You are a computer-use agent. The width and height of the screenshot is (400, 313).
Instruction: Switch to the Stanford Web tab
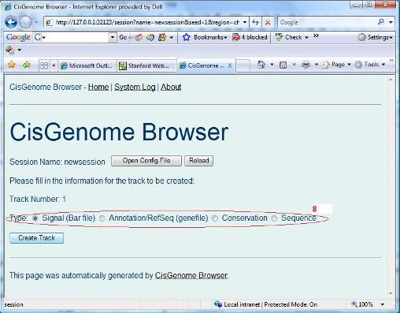point(146,65)
